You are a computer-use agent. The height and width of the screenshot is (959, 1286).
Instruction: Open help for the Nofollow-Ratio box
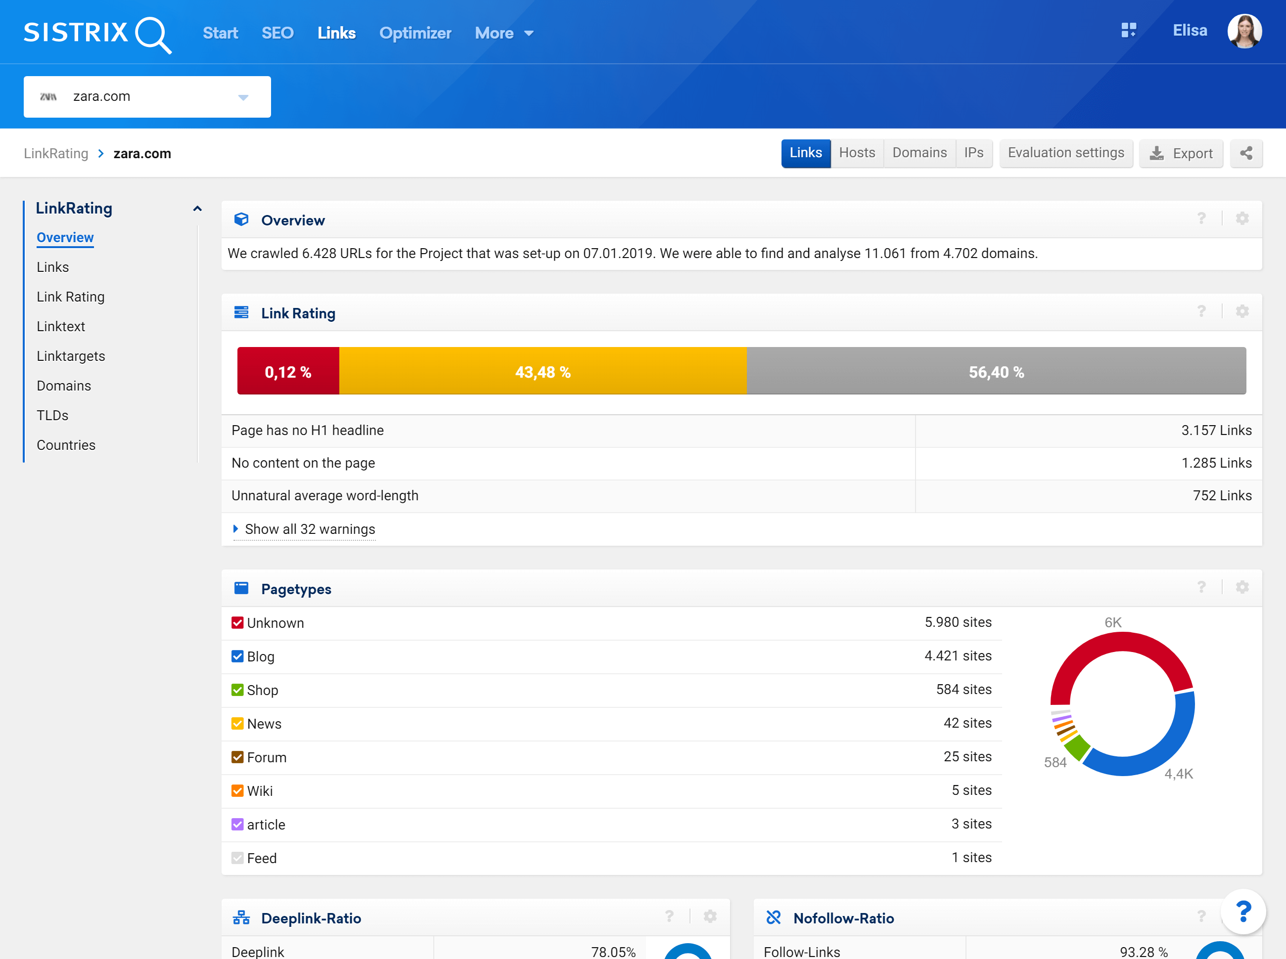(1201, 916)
